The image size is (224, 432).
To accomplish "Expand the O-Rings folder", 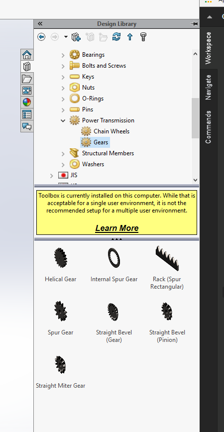I will click(x=63, y=99).
